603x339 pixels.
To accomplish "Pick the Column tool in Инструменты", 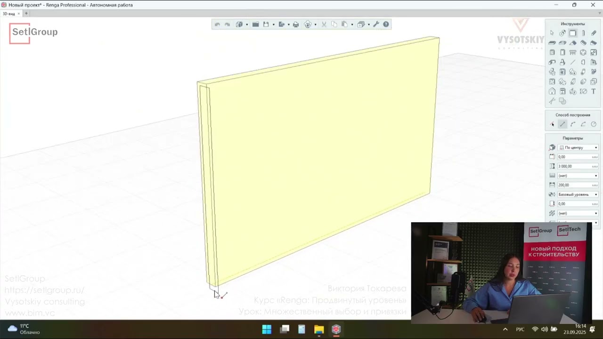I will [x=583, y=33].
